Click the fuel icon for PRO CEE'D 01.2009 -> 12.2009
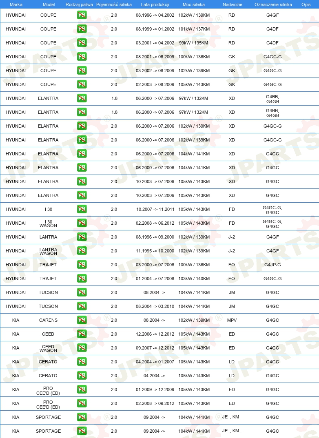The width and height of the screenshot is (319, 438). click(x=82, y=389)
